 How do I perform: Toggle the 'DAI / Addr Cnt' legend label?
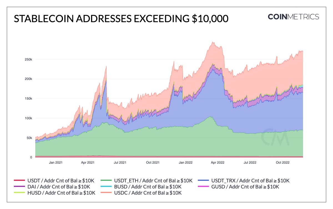[59, 187]
